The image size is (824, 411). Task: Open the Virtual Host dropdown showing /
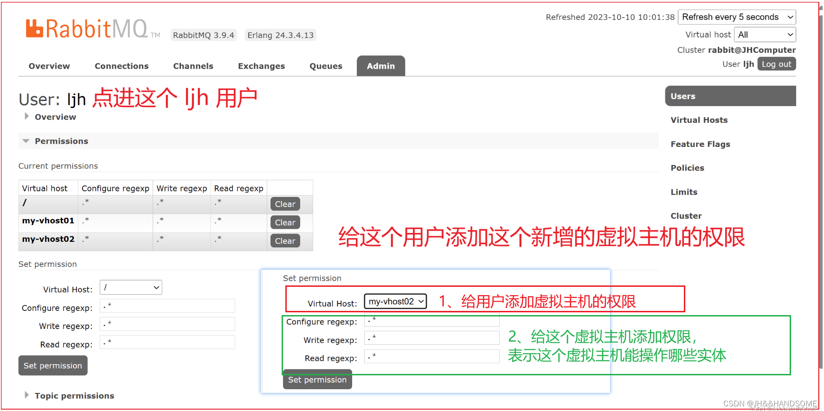pos(131,287)
